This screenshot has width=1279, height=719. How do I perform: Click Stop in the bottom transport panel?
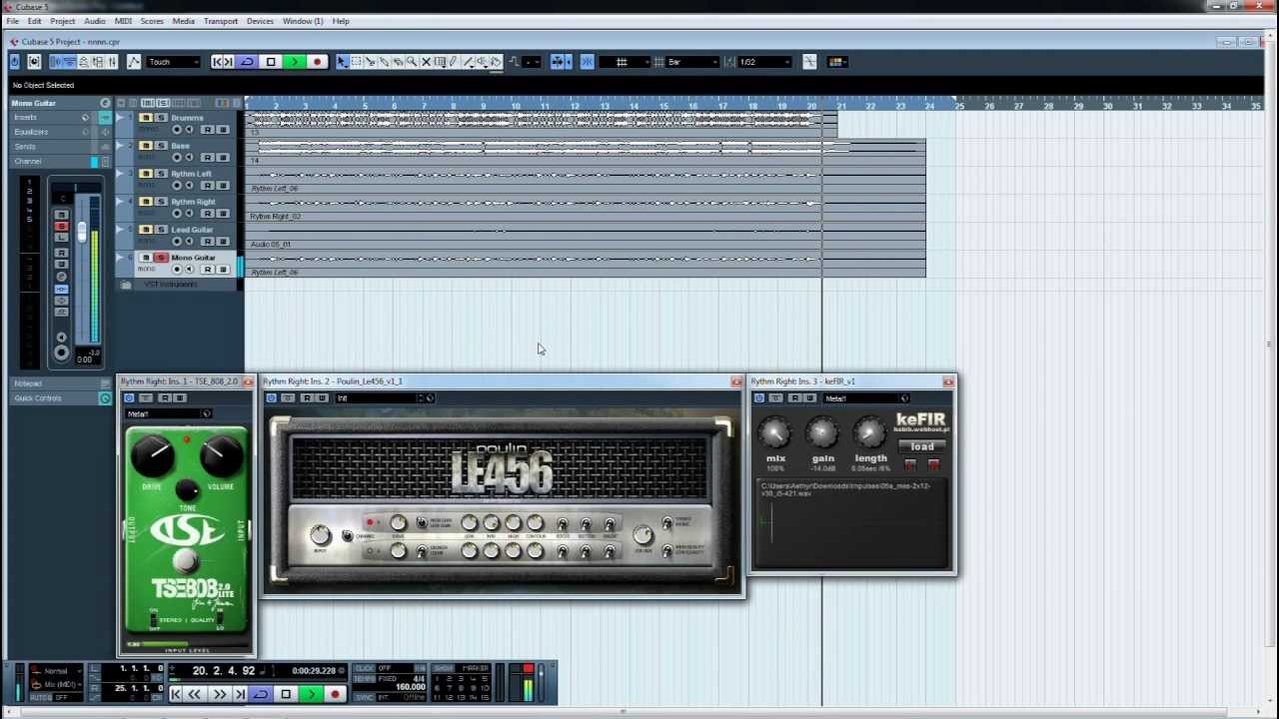pos(286,694)
